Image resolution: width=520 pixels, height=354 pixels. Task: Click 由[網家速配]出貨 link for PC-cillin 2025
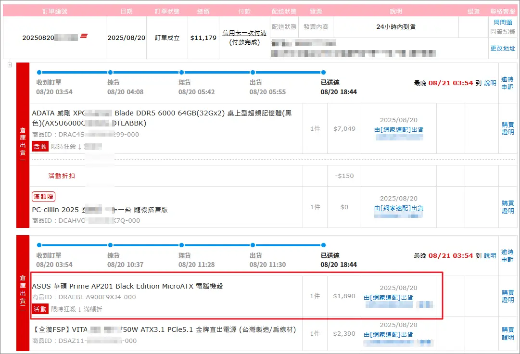point(399,208)
